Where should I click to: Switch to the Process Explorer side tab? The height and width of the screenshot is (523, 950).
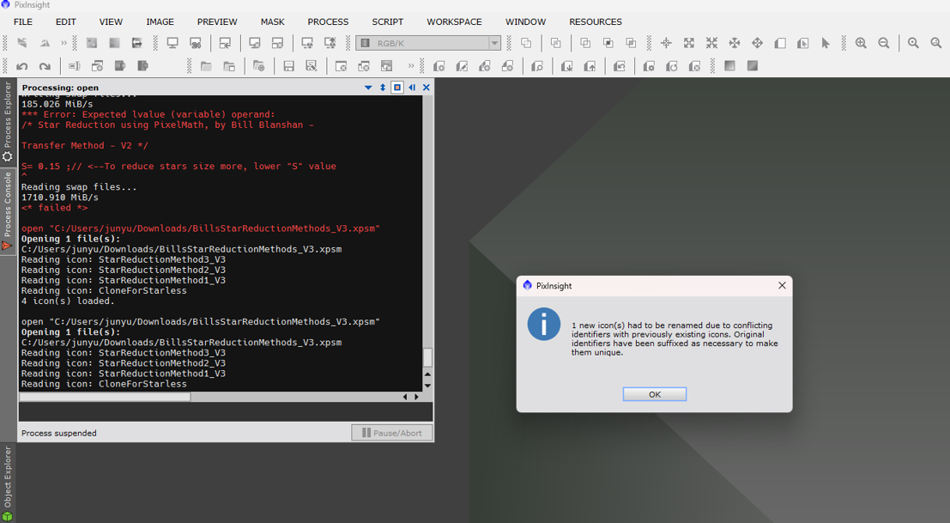8,122
